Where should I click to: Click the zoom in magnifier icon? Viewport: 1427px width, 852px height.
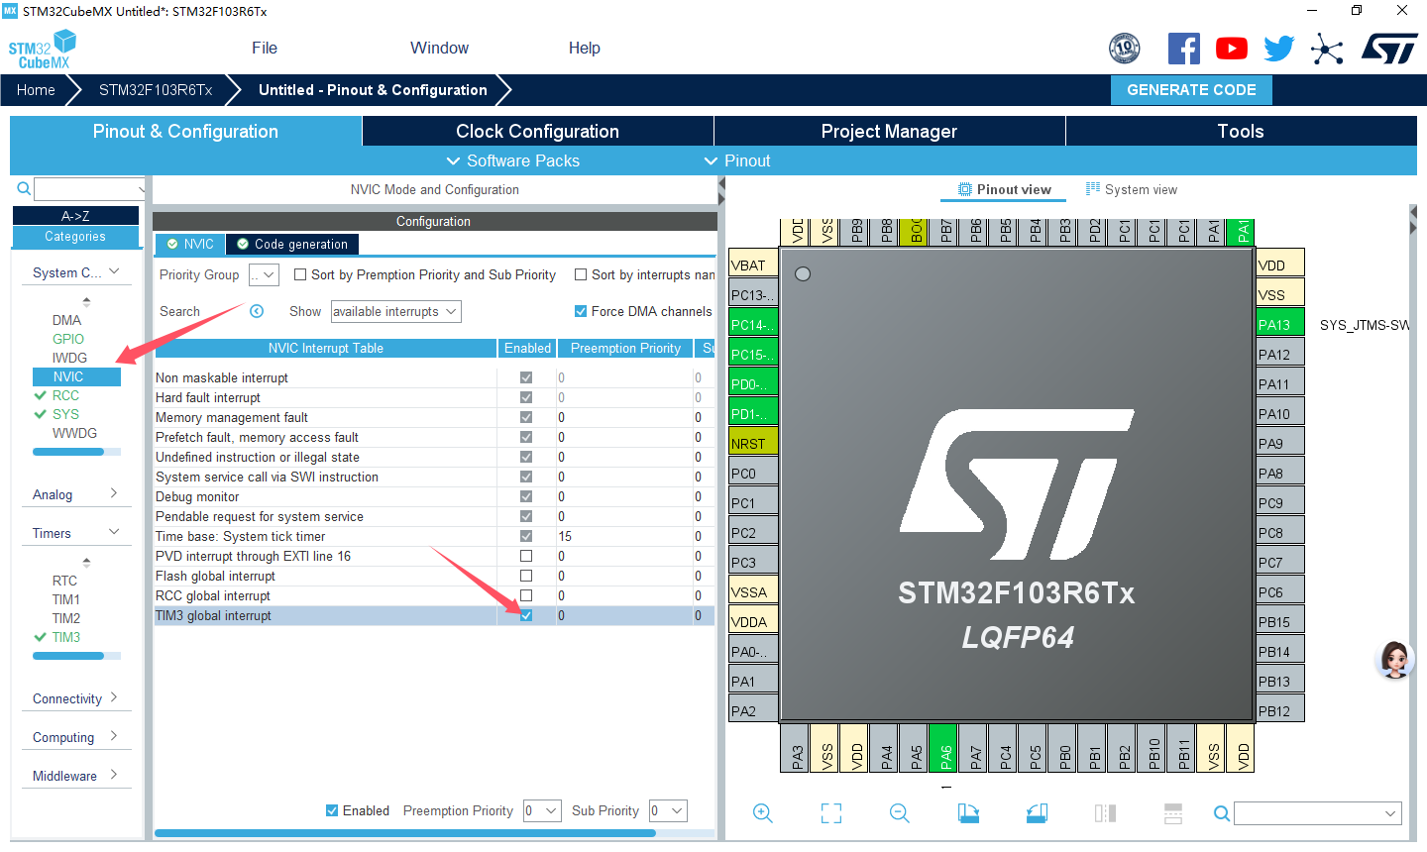pos(762,813)
